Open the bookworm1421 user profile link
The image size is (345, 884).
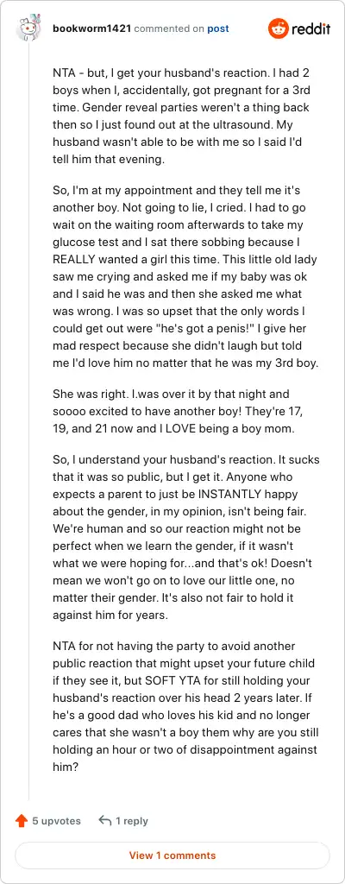pyautogui.click(x=92, y=28)
